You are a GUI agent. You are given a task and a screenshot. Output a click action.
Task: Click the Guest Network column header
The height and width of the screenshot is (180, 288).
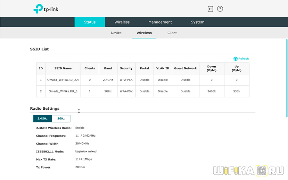coord(185,68)
